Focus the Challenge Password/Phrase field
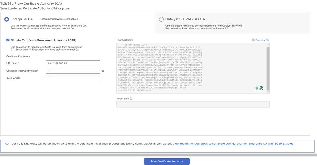 (73, 71)
